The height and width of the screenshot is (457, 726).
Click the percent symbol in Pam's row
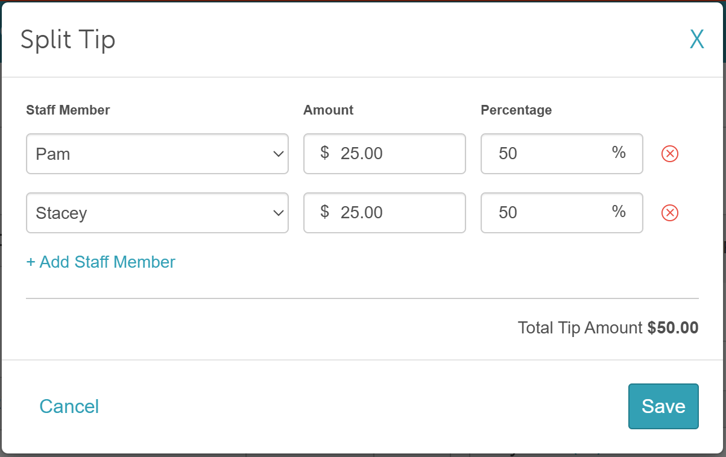(619, 153)
